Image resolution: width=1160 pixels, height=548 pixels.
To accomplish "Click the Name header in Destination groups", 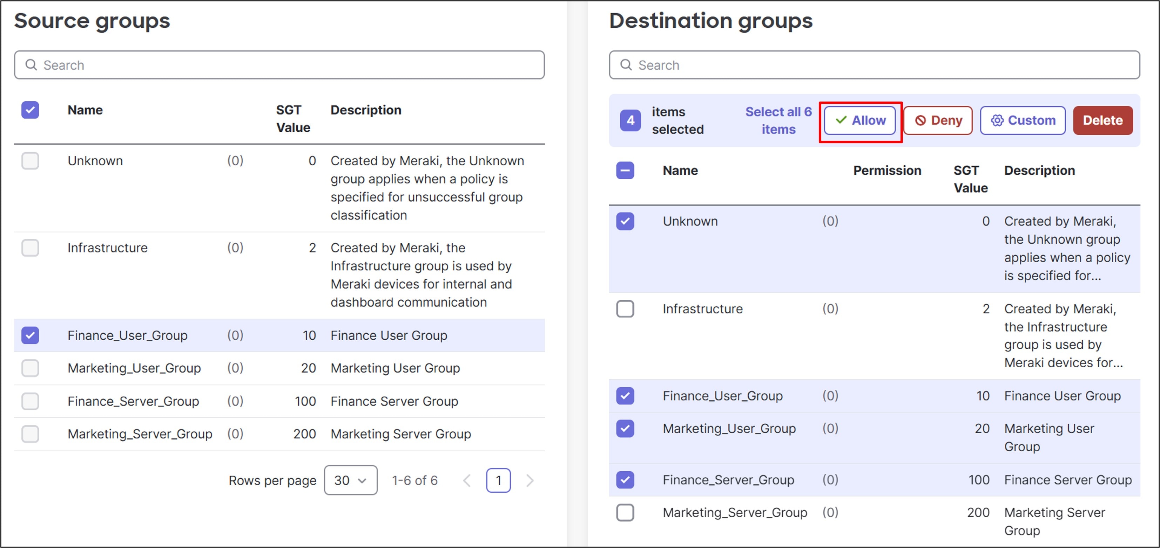I will pos(680,171).
